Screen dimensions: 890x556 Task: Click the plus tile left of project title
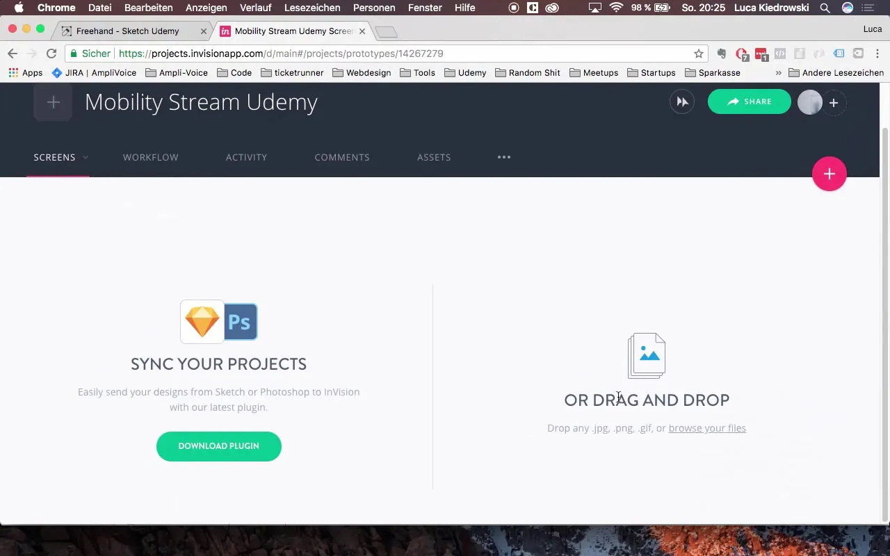point(53,102)
